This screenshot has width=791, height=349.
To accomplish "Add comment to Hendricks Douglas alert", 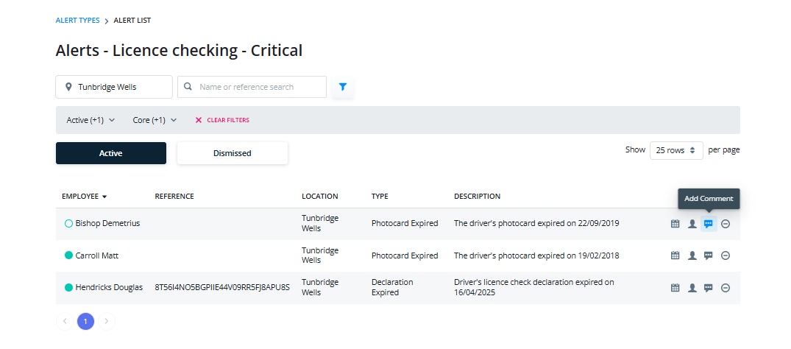I will 709,288.
